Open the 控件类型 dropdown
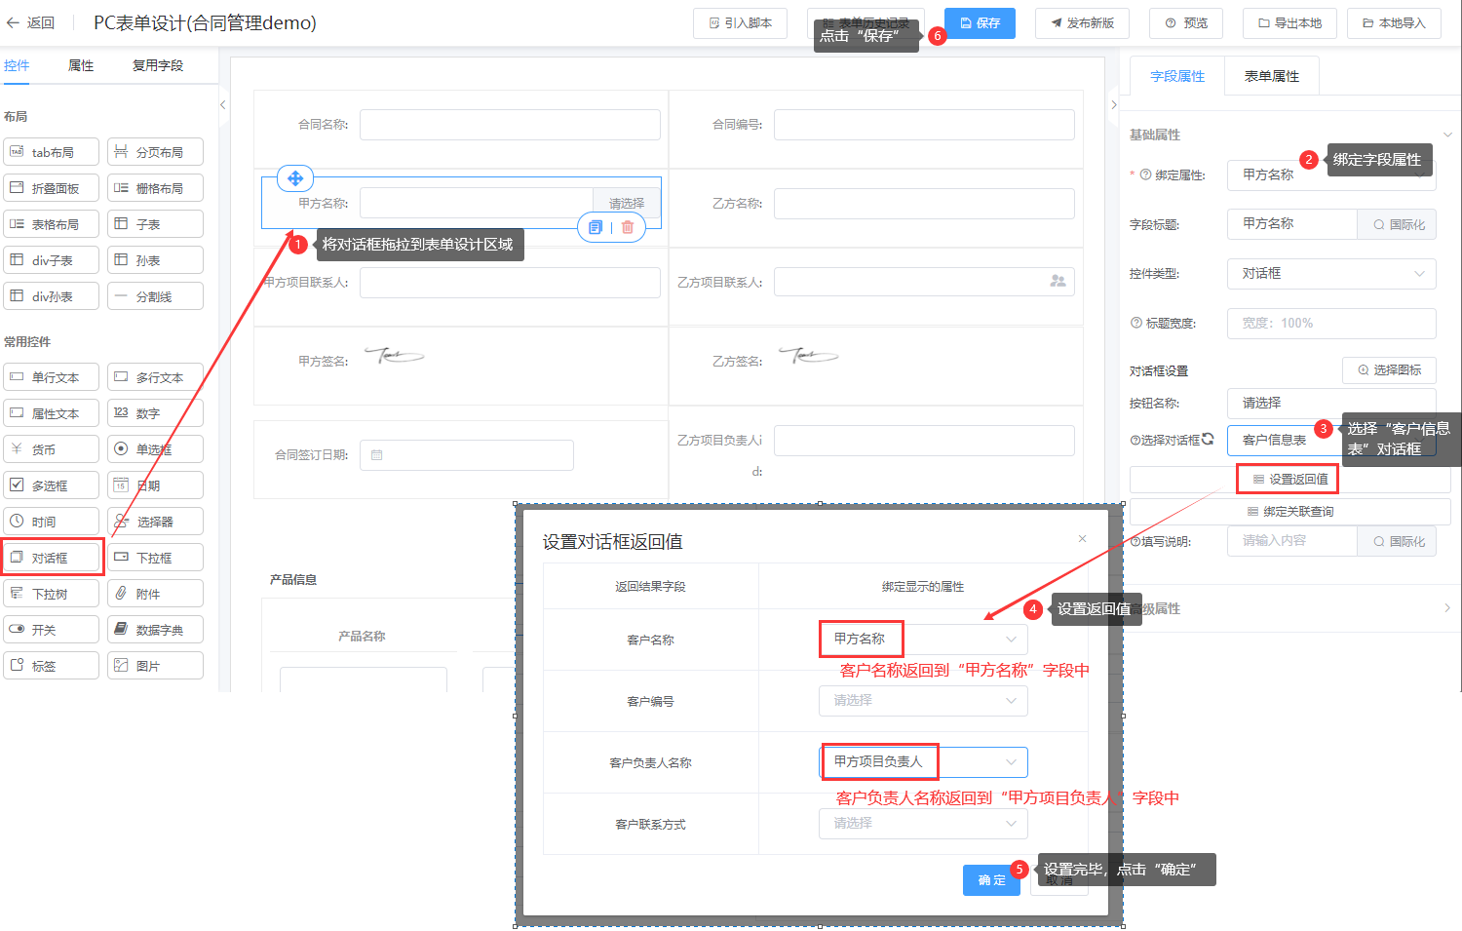This screenshot has height=931, width=1462. [x=1331, y=274]
